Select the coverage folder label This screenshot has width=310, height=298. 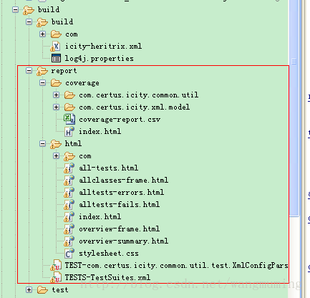(82, 83)
